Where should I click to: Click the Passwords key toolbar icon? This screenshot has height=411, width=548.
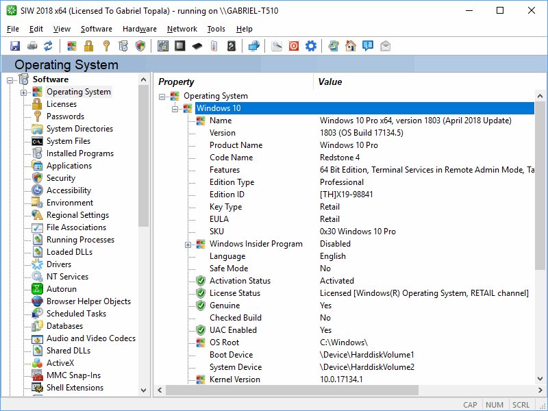106,46
